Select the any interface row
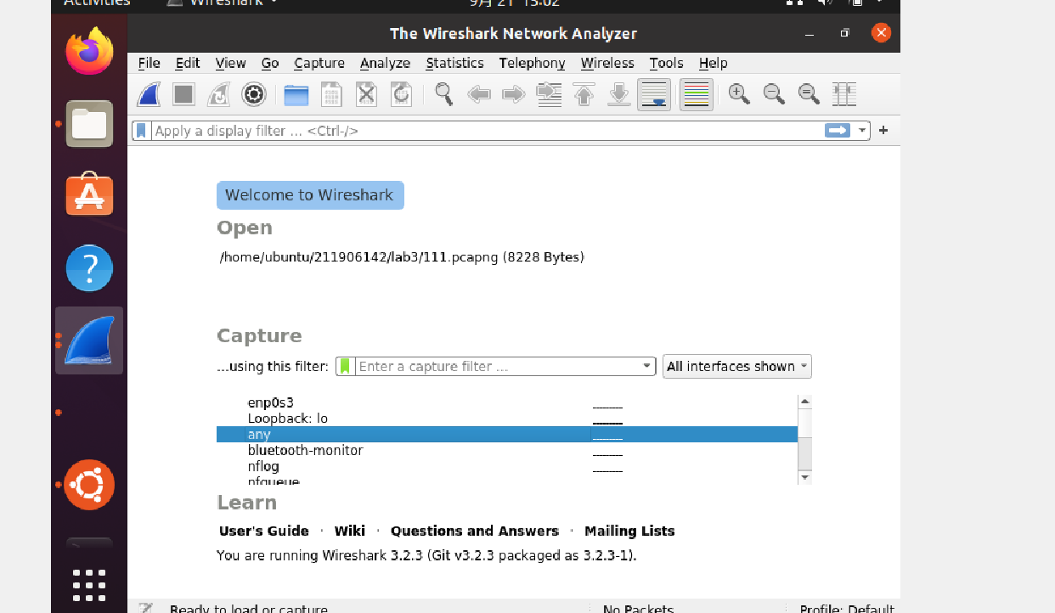Viewport: 1055px width, 613px height. coord(507,435)
